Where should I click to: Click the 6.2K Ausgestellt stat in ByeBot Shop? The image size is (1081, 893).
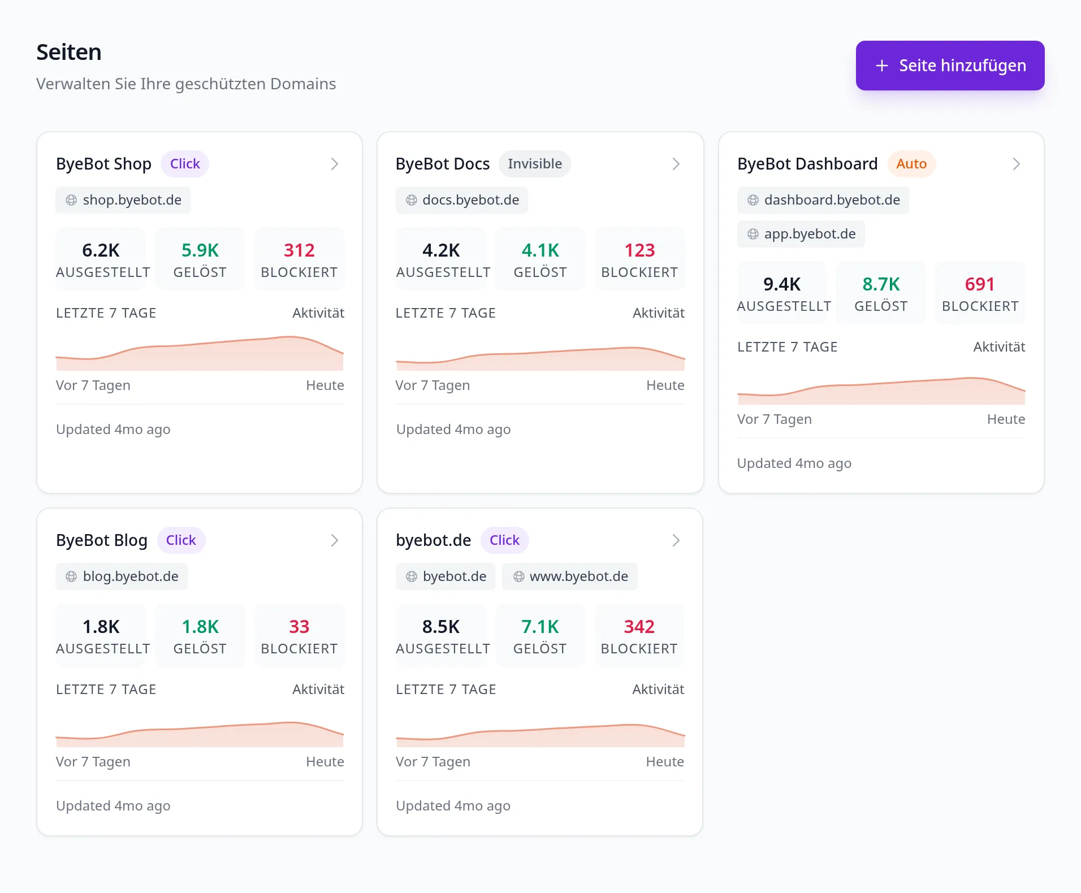pos(101,259)
